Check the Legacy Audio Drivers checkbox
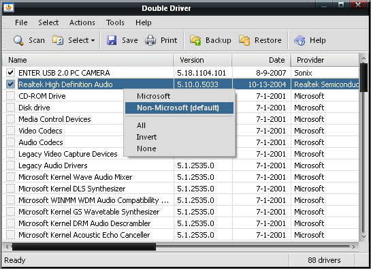Image resolution: width=371 pixels, height=269 pixels. point(10,165)
